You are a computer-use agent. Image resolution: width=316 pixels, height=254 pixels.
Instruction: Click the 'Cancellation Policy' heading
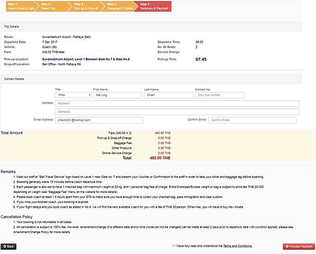tap(16, 217)
